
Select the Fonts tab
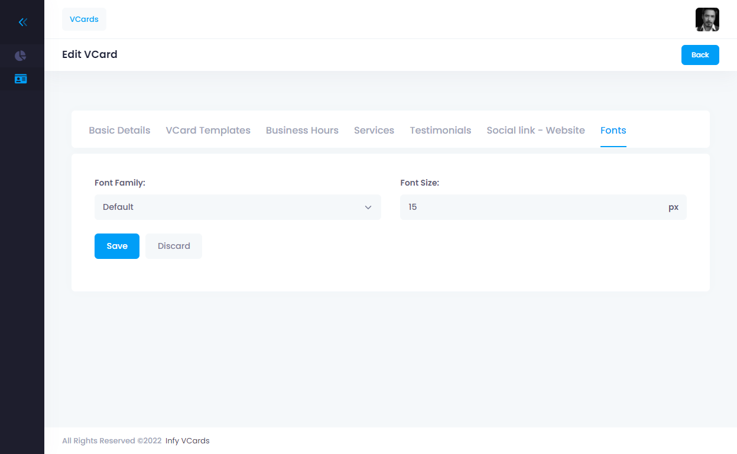click(613, 130)
